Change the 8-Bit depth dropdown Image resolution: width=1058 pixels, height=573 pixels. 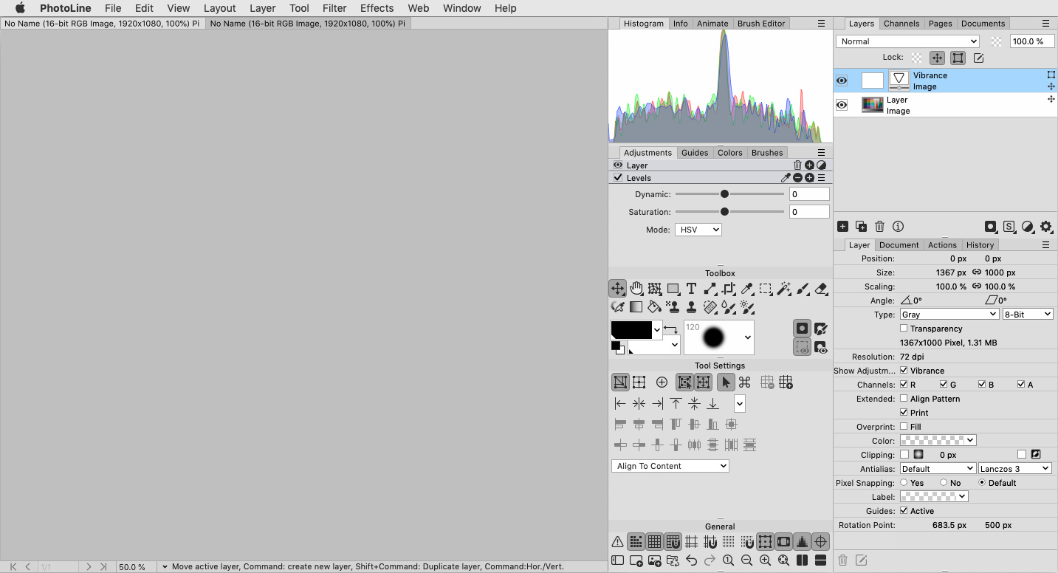tap(1028, 315)
